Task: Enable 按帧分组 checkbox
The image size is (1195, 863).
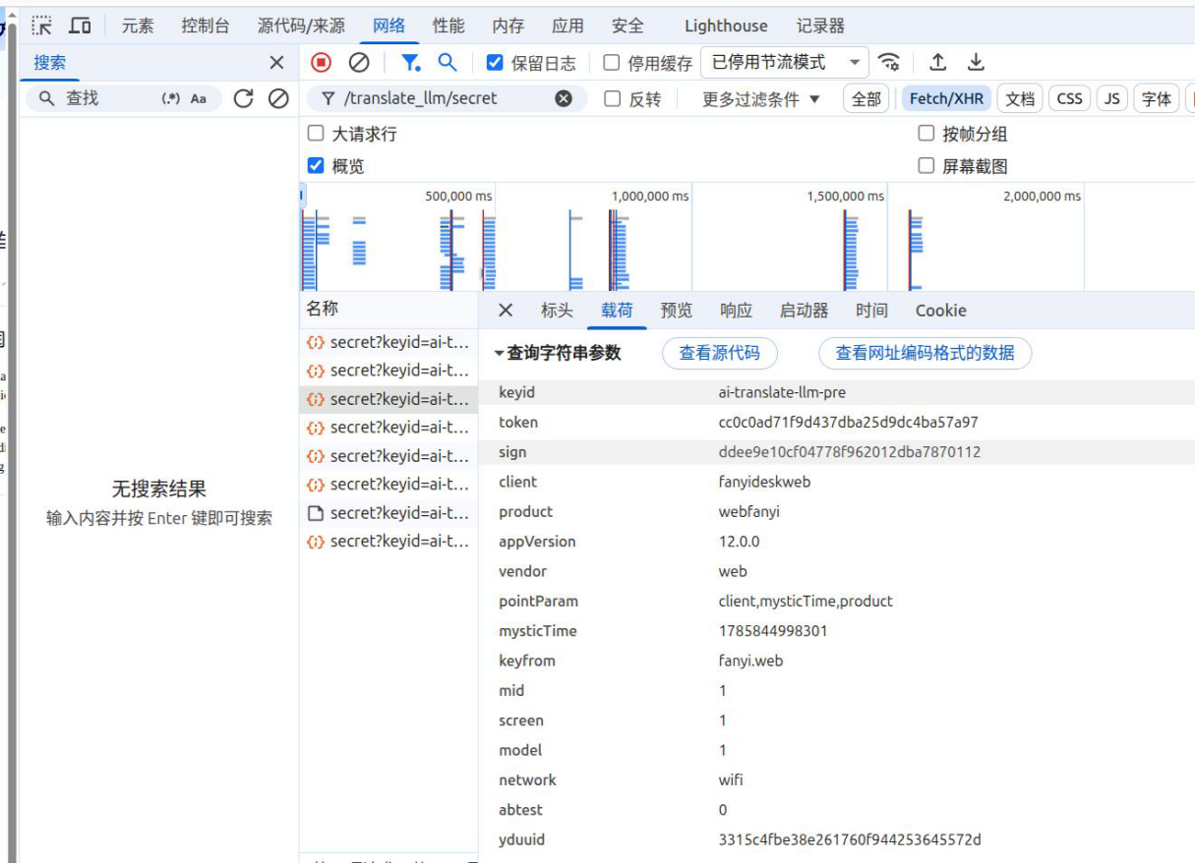Action: [926, 133]
